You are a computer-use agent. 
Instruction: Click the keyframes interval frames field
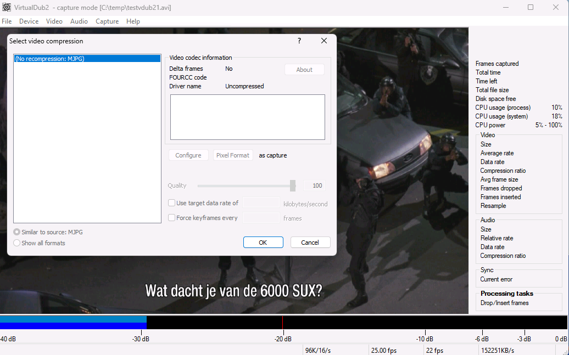(261, 218)
